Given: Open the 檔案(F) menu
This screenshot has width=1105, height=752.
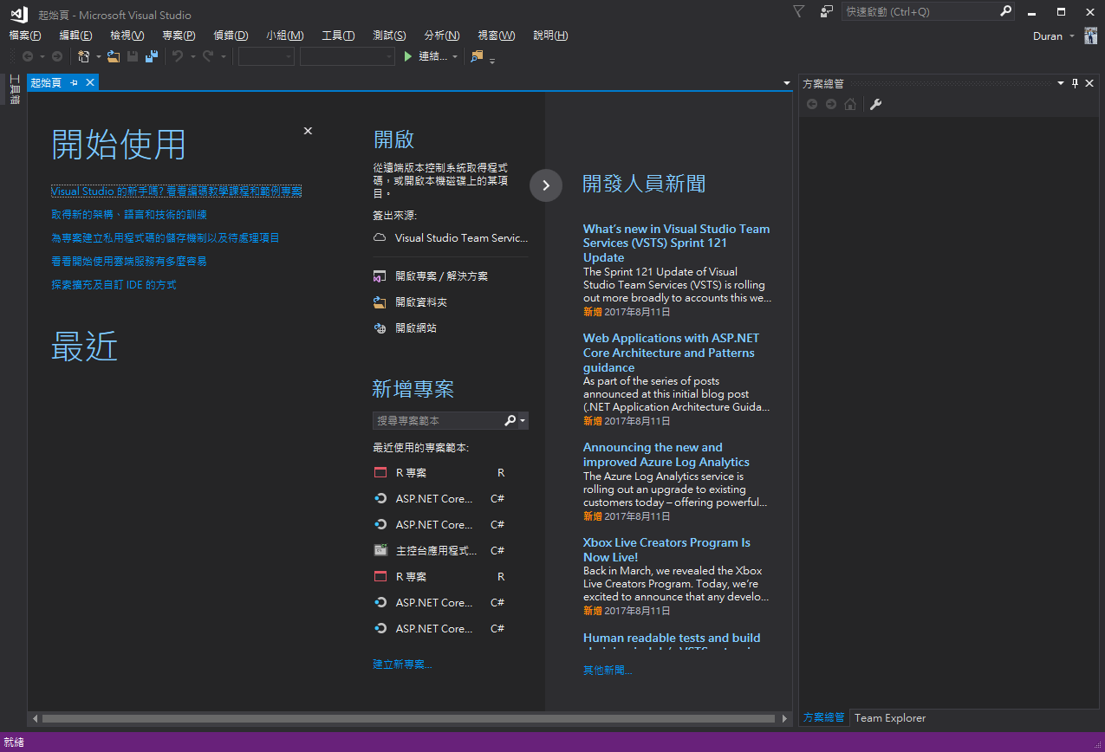Looking at the screenshot, I should [25, 36].
